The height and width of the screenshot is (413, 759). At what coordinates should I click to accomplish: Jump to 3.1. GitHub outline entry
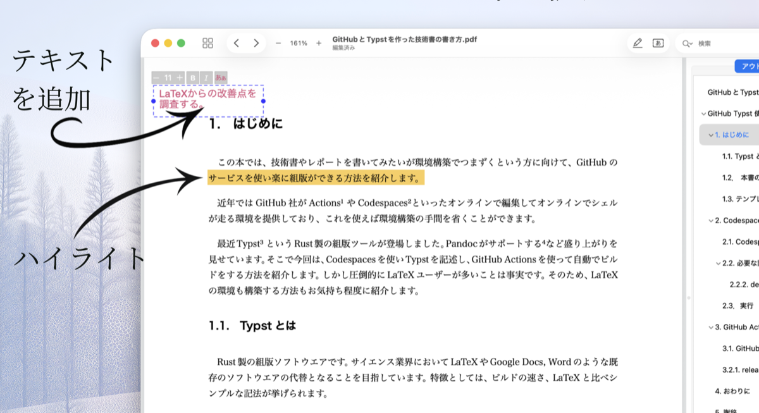click(740, 348)
